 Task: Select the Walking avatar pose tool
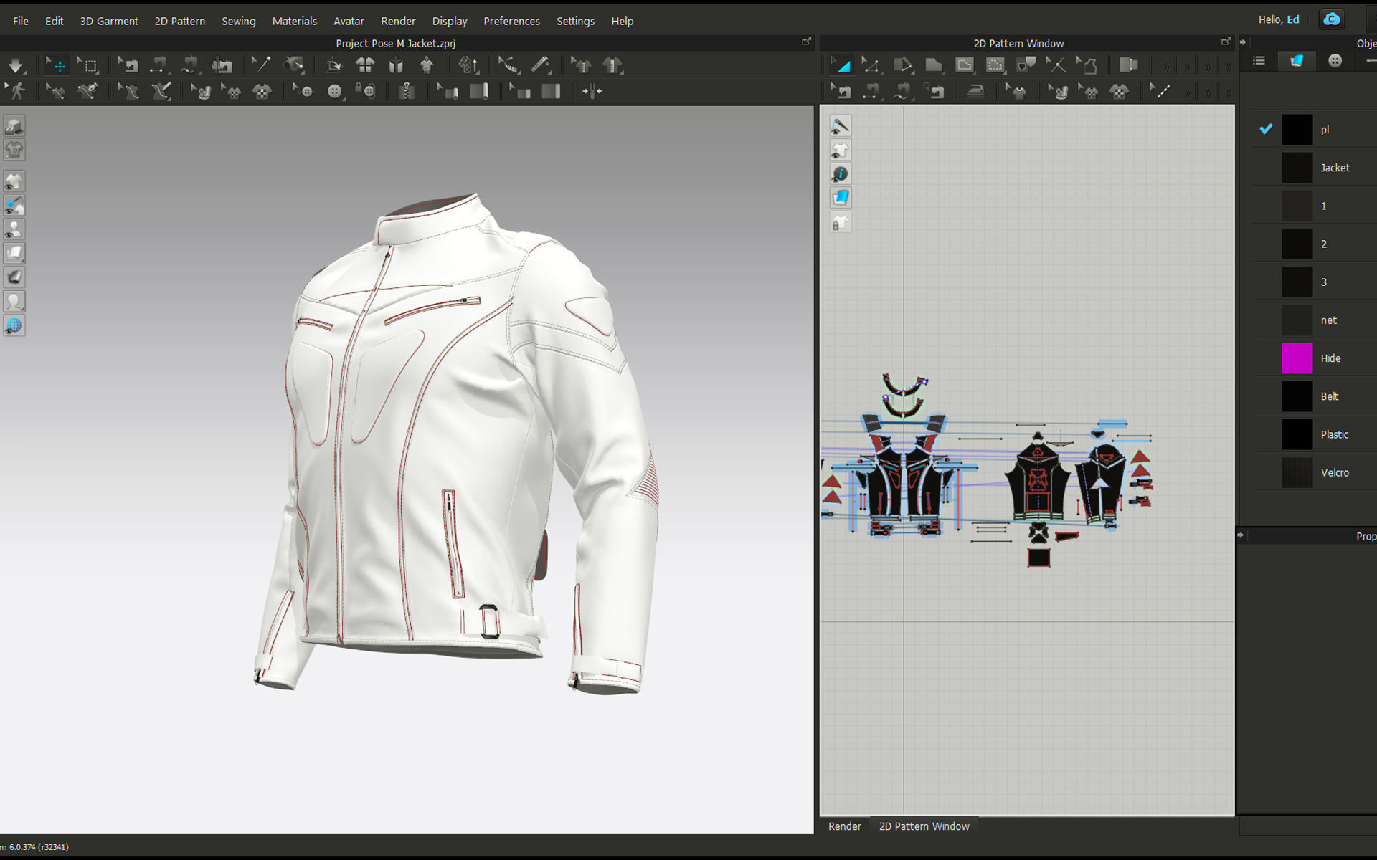[x=16, y=91]
